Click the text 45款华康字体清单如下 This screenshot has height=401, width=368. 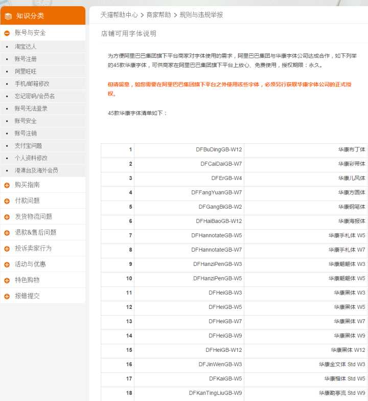137,113
